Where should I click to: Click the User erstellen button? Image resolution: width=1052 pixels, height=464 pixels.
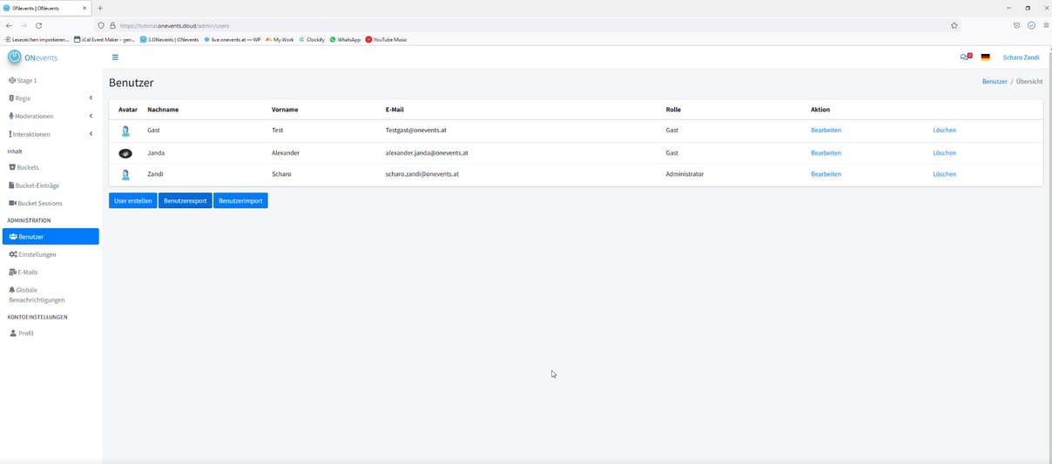coord(133,200)
